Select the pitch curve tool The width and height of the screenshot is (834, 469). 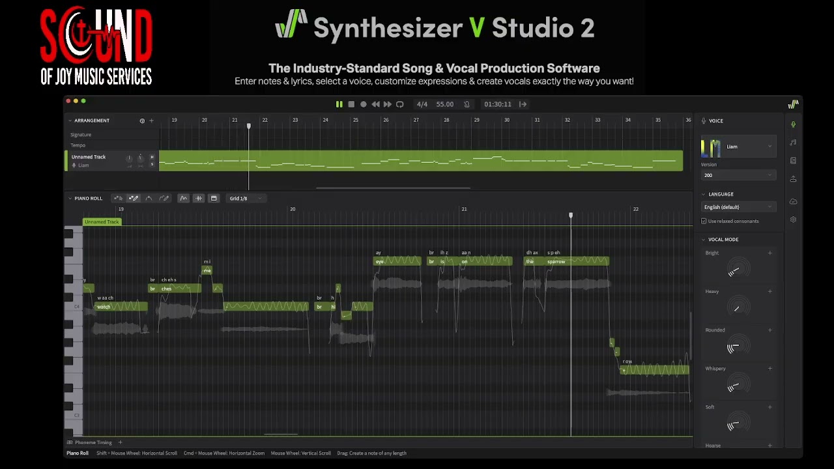[149, 198]
